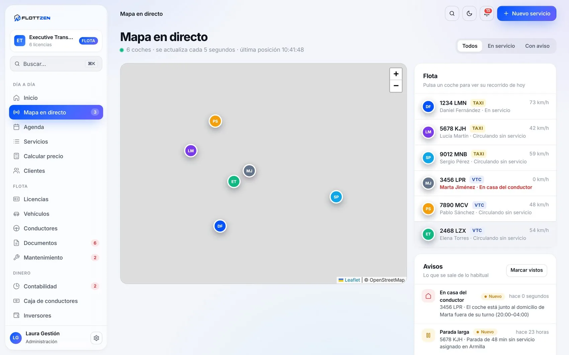Open Conductores in sidebar
The height and width of the screenshot is (355, 569).
pyautogui.click(x=56, y=228)
